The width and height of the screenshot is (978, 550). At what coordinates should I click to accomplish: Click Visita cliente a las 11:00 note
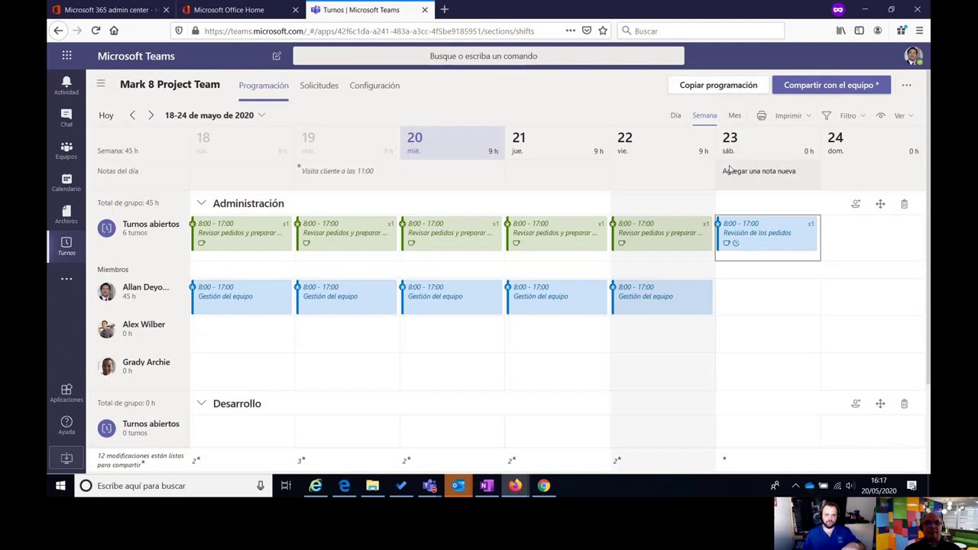click(x=337, y=171)
